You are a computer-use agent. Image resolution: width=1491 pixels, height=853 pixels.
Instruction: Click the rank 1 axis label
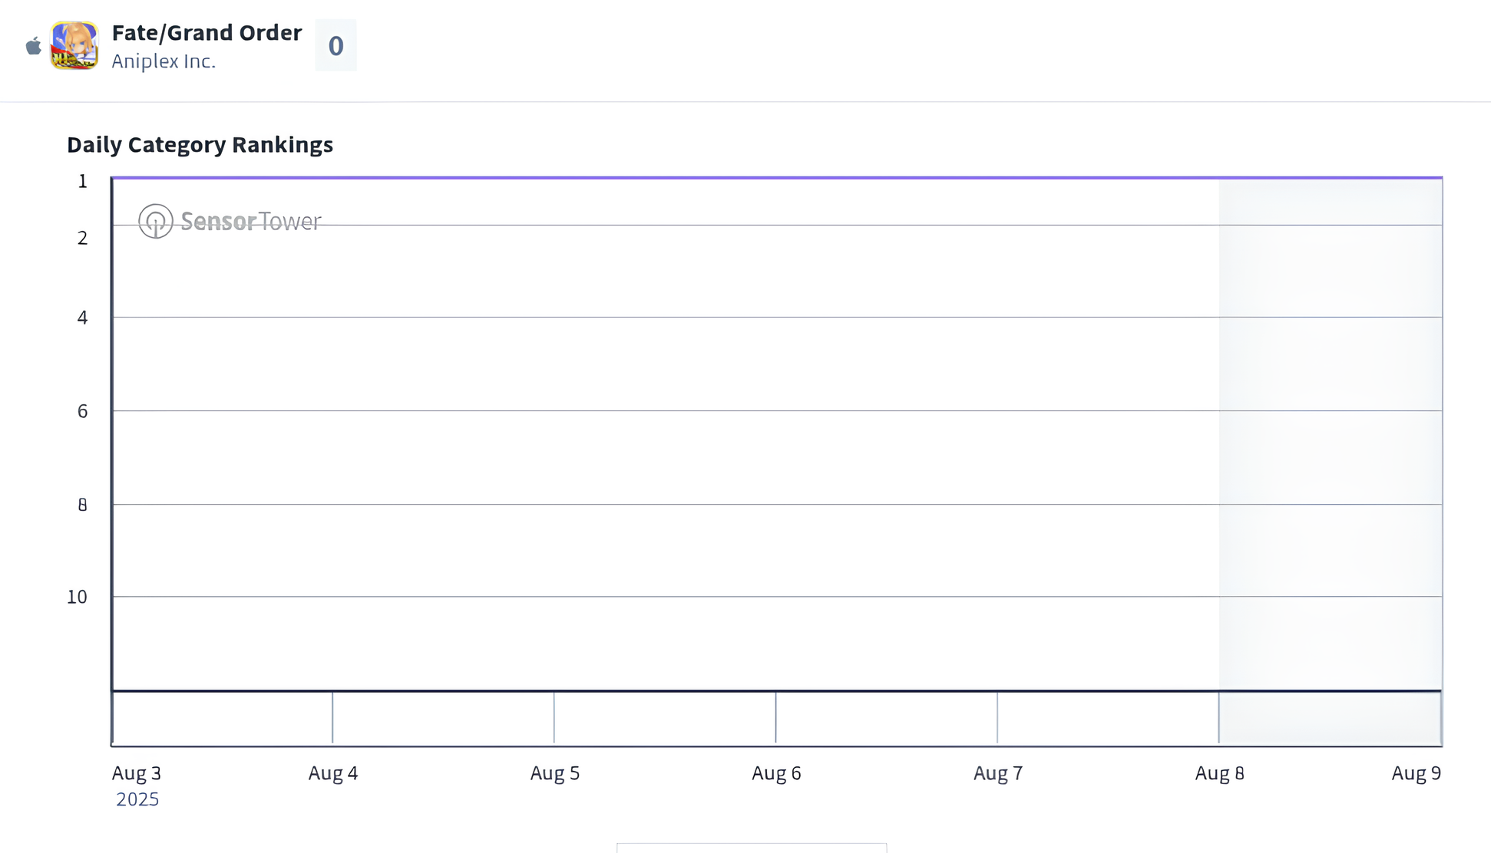point(82,182)
